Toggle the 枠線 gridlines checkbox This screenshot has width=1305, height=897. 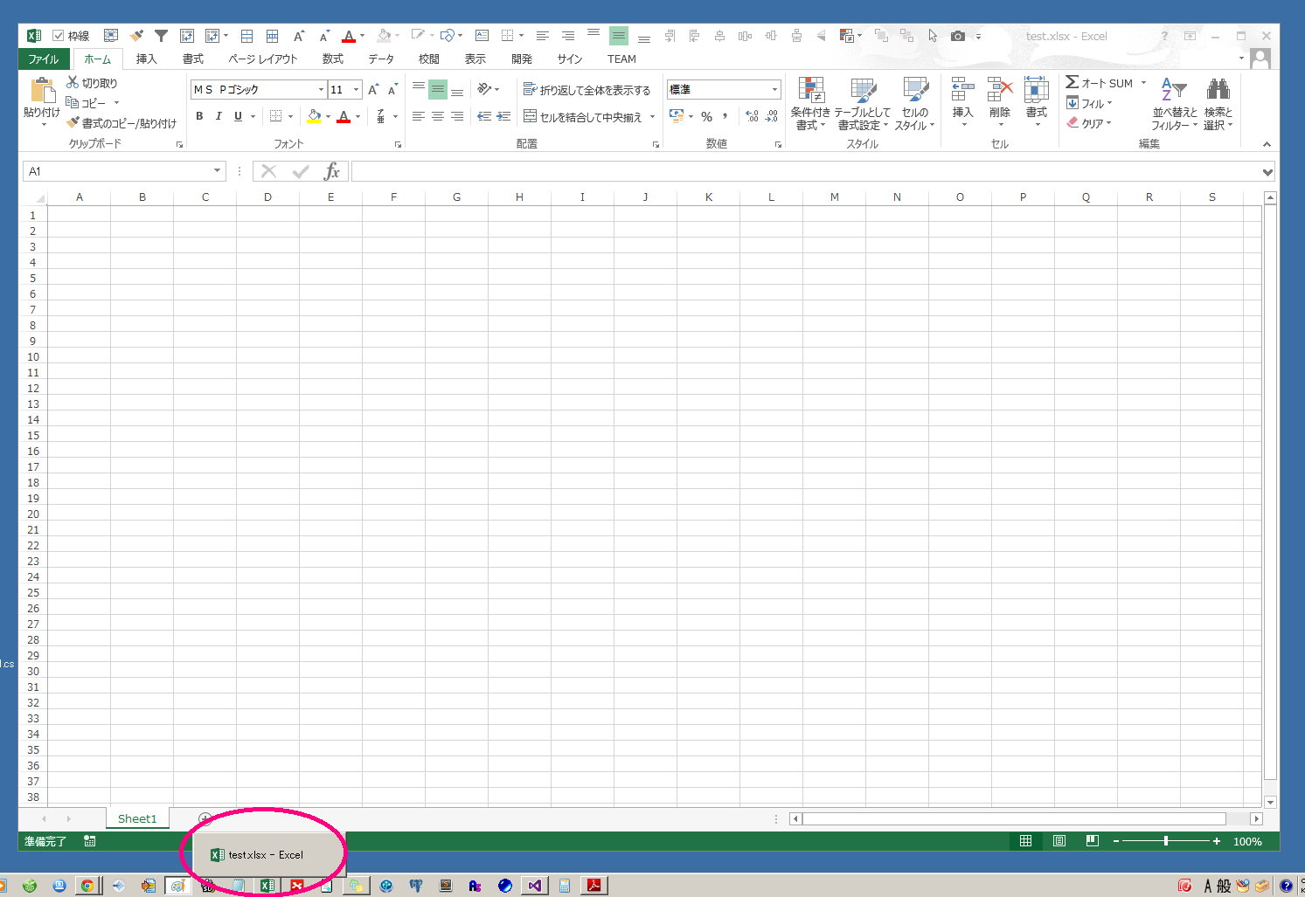(59, 36)
